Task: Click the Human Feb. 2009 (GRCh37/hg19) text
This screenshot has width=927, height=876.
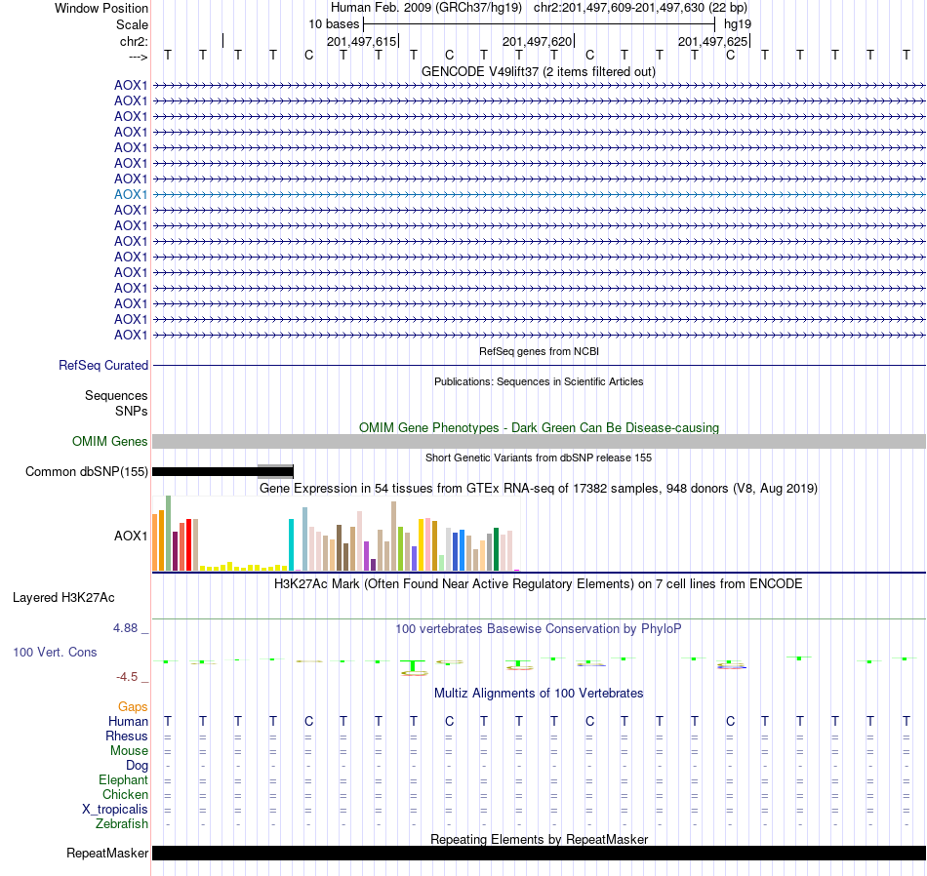Action: (426, 8)
